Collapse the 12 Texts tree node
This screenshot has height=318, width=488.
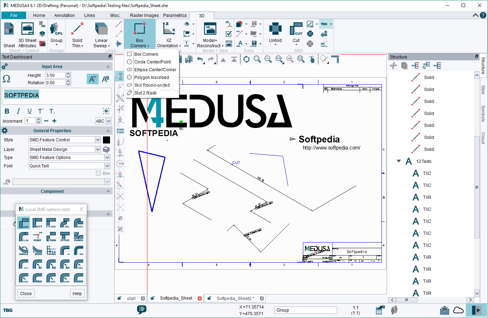tap(399, 161)
